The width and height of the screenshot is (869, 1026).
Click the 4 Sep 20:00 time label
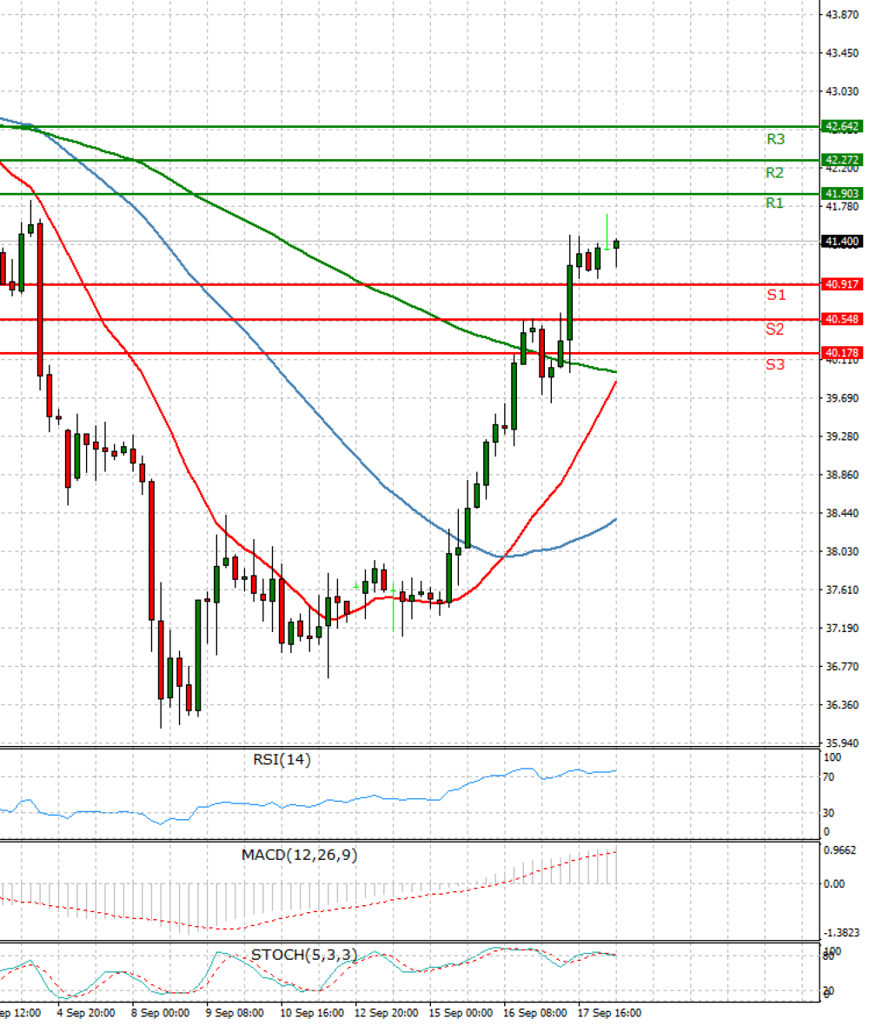tap(86, 1013)
